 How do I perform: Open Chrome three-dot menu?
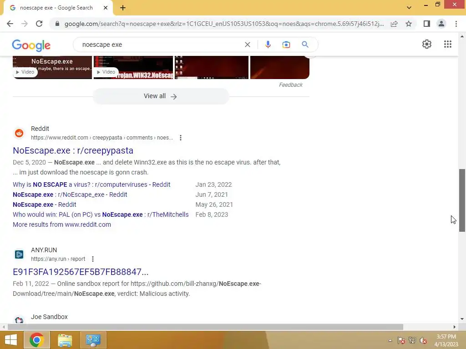456,24
